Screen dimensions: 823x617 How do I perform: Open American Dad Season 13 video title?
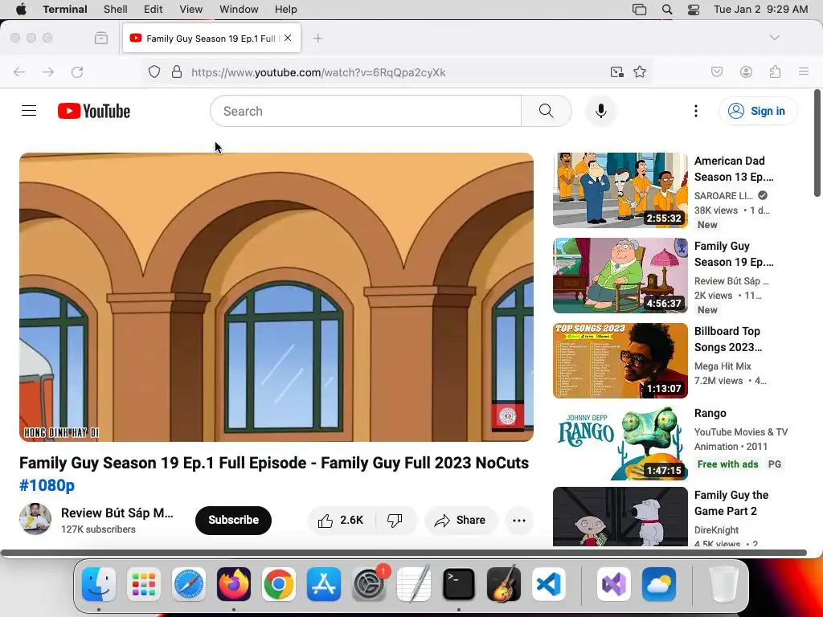point(734,169)
